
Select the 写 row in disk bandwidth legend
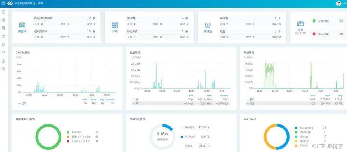click(181, 103)
